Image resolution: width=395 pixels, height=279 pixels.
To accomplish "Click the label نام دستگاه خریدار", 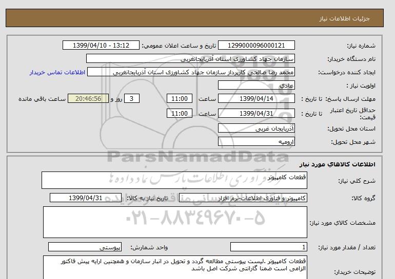I will point(351,59).
